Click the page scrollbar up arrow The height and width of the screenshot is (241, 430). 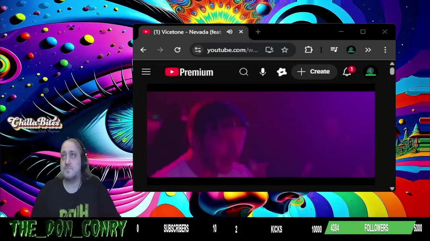(x=392, y=64)
